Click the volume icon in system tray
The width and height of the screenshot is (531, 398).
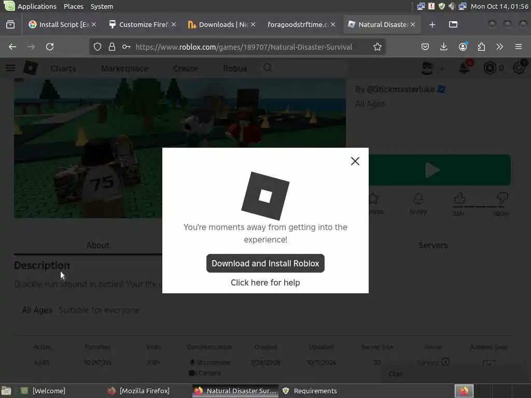(452, 6)
